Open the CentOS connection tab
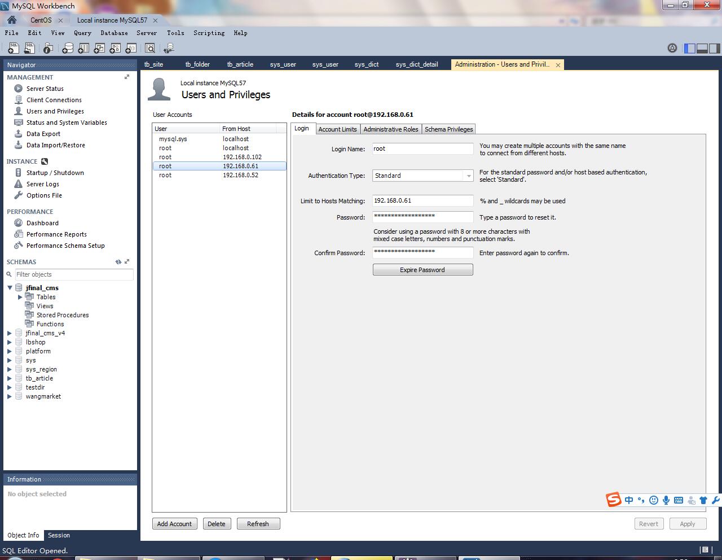 41,20
